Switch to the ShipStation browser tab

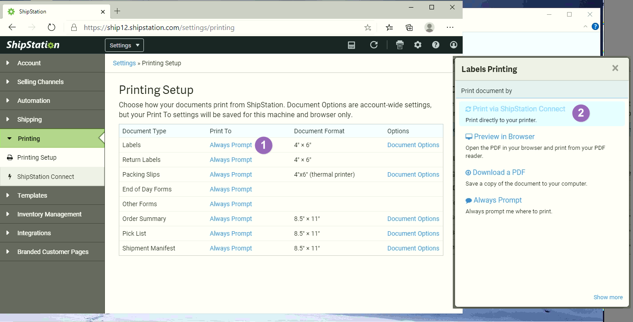(56, 12)
